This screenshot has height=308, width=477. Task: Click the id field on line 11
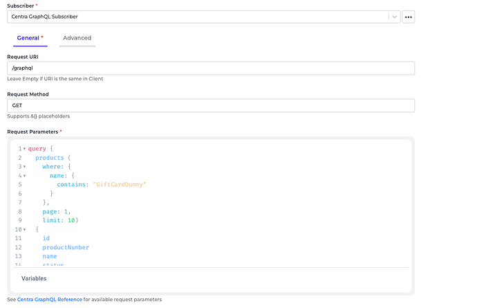pos(46,238)
